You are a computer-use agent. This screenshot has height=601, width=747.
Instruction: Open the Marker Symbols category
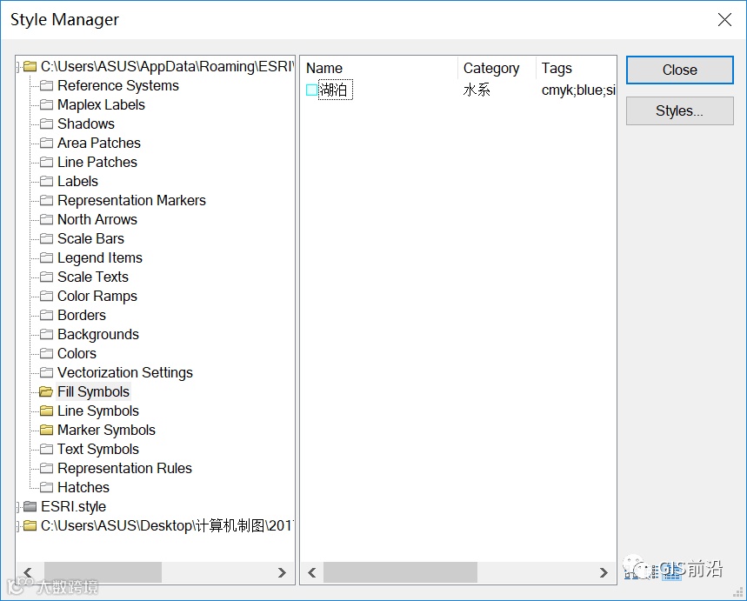pos(106,430)
